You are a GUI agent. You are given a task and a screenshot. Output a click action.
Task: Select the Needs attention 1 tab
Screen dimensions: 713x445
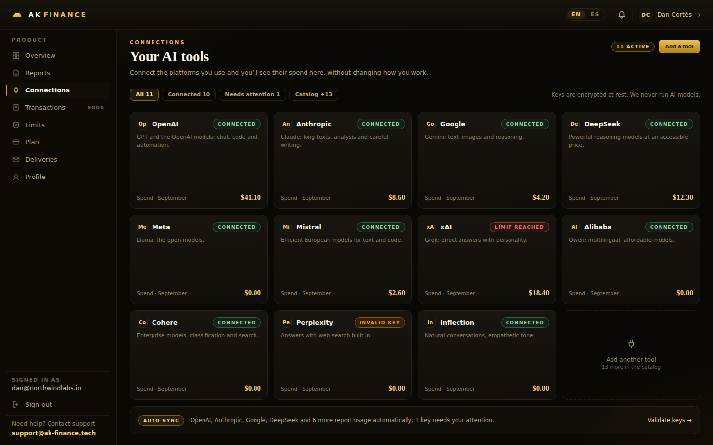(x=252, y=95)
